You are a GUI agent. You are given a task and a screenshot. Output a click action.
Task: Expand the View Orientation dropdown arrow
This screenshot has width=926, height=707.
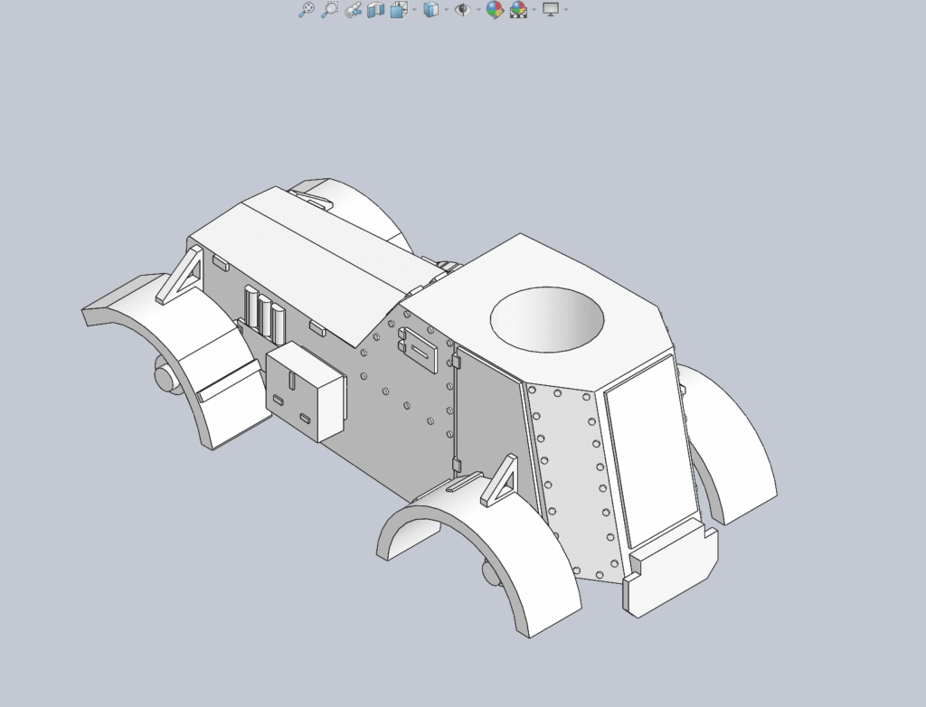pos(414,9)
